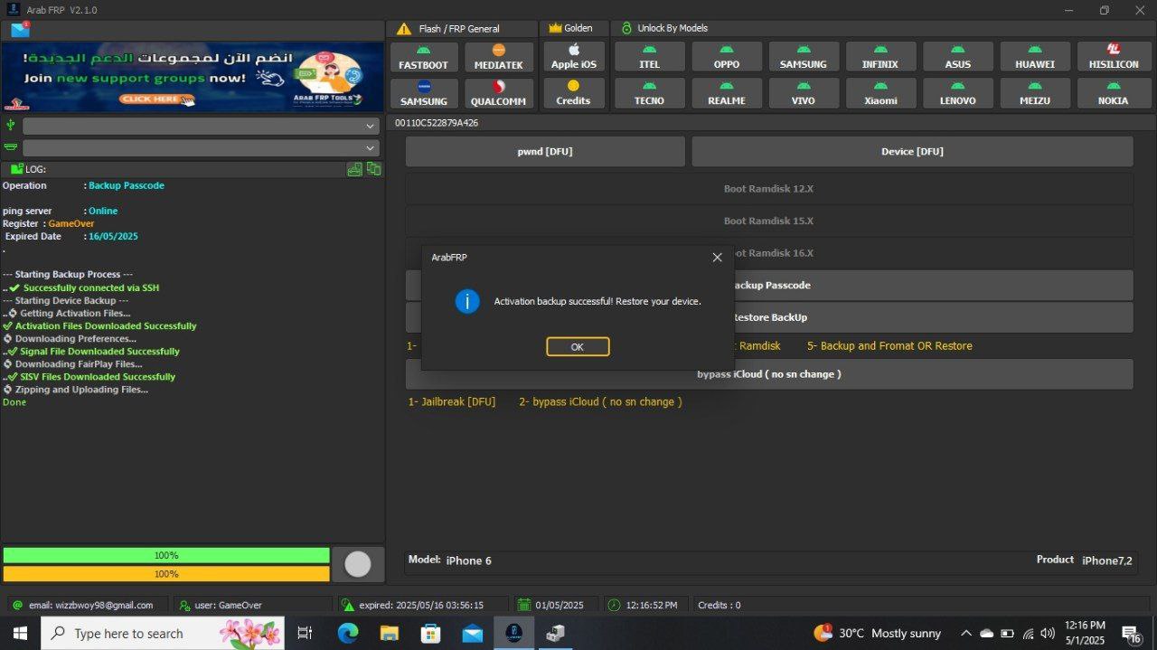Choose the HUAWEI model button
1157x650 pixels.
pyautogui.click(x=1035, y=57)
